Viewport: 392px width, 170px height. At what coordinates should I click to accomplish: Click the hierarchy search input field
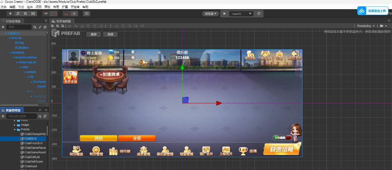(19, 27)
